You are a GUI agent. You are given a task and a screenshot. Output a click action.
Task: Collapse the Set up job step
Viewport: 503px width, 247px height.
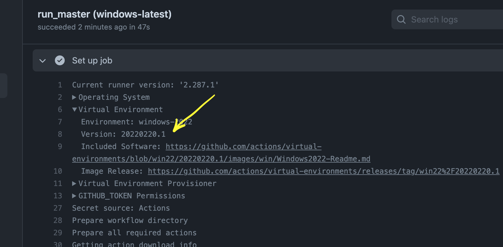tap(43, 60)
